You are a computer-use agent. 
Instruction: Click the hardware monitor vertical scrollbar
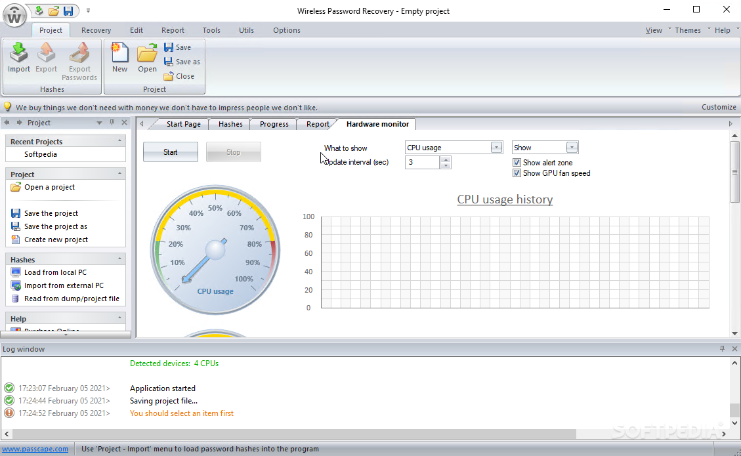(734, 172)
